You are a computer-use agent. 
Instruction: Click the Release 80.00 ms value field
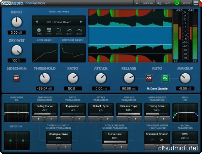coord(129,88)
